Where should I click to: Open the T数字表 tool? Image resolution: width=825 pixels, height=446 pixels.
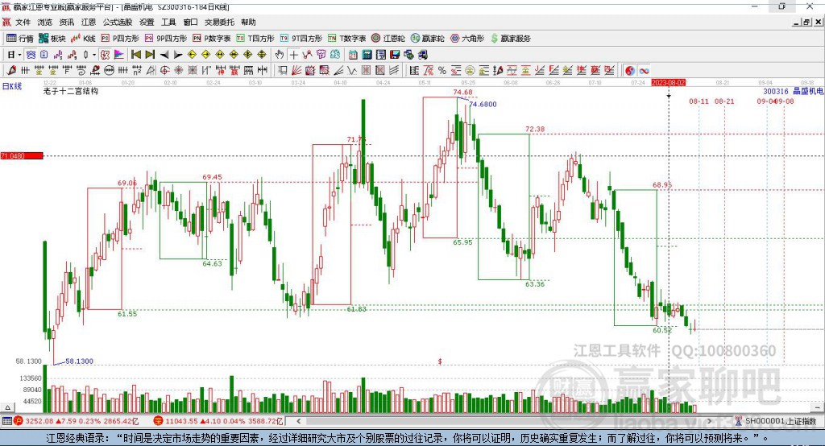point(346,39)
